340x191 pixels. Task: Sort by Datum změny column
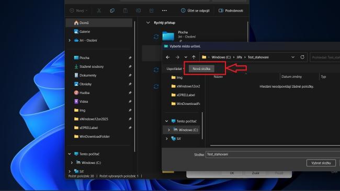click(291, 77)
